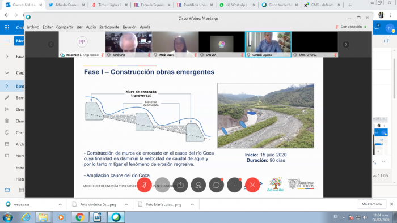The image size is (397, 223).
Task: Open Archivo folder icon in Outlook
Action: click(x=7, y=144)
